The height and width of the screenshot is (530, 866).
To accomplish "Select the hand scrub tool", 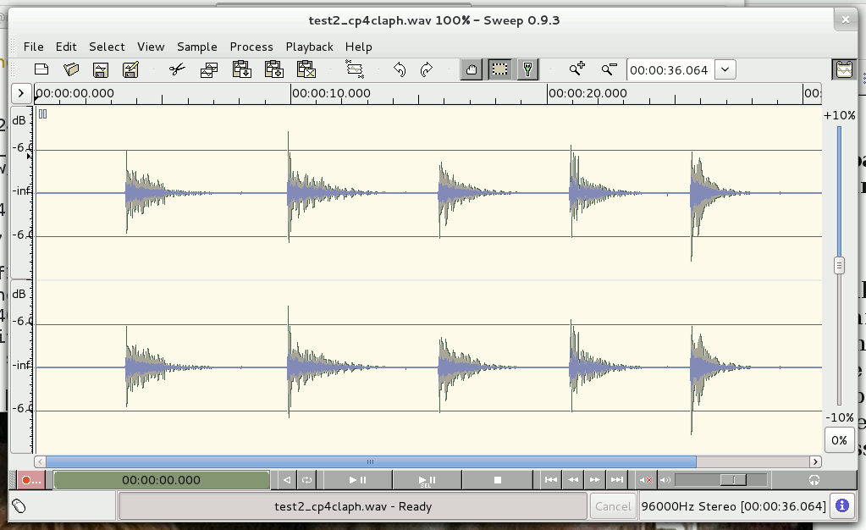I will pos(472,69).
